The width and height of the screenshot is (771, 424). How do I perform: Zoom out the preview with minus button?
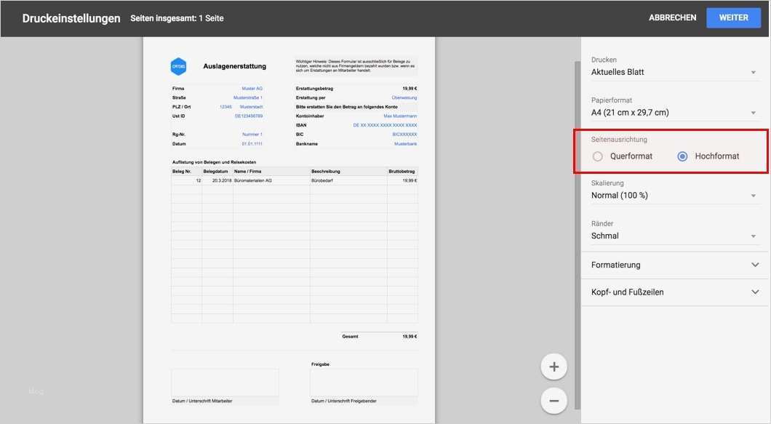[x=554, y=401]
